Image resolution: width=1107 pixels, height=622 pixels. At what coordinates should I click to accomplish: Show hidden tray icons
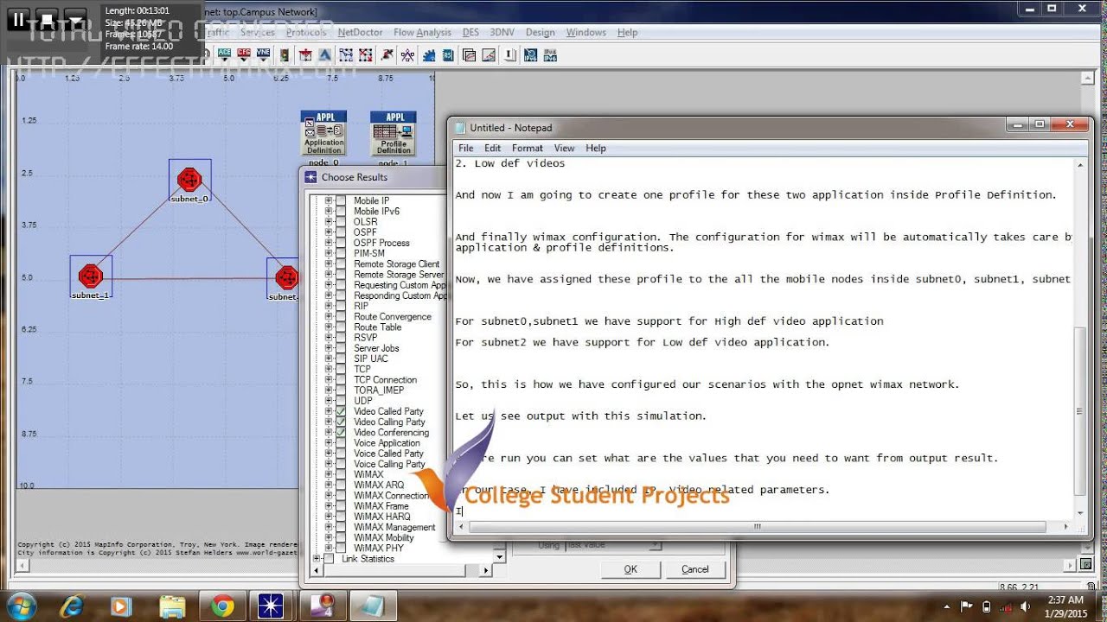(947, 606)
